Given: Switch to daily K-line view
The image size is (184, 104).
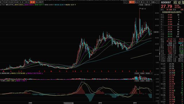Looking at the screenshot, I should 22,2.
